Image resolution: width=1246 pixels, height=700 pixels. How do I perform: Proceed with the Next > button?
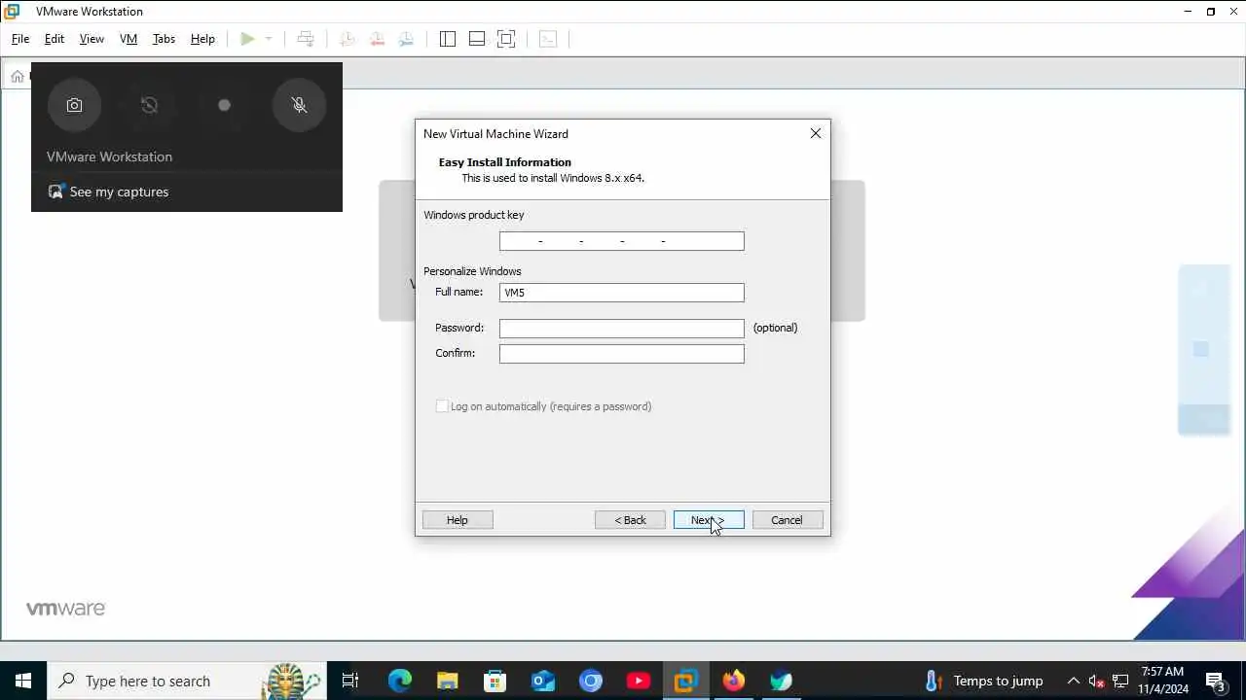coord(709,520)
